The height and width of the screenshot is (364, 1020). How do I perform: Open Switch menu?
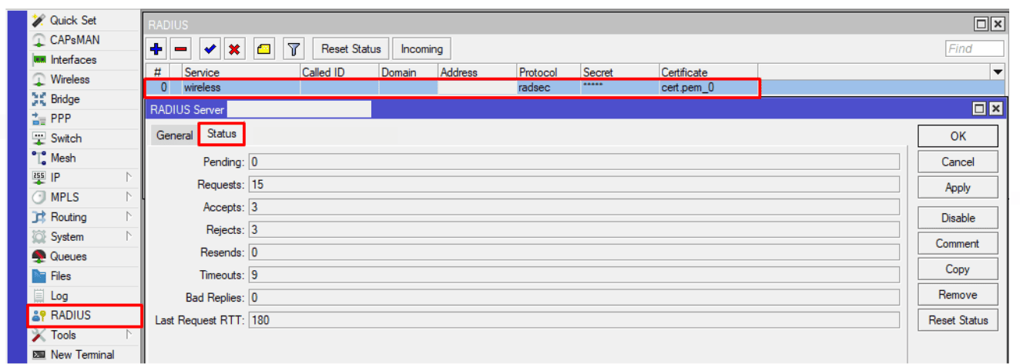[x=65, y=139]
